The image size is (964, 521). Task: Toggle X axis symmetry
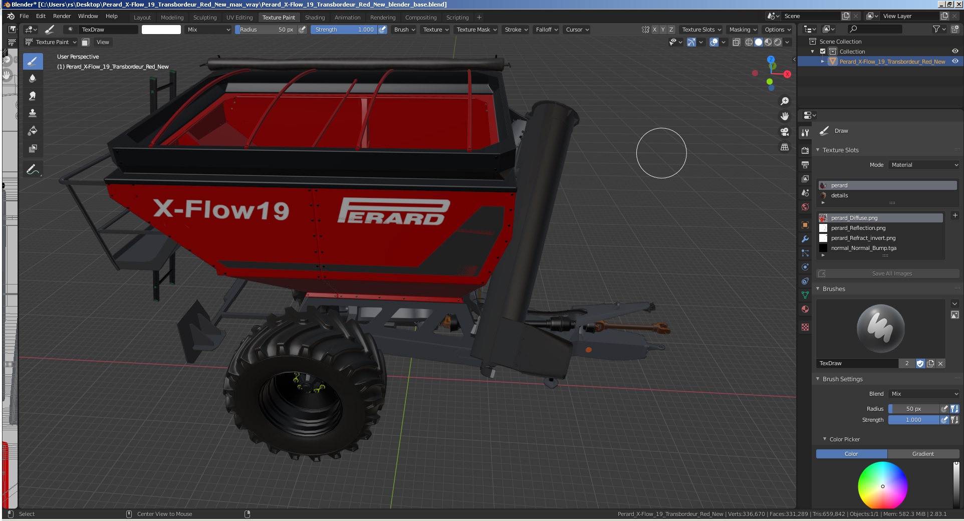pyautogui.click(x=654, y=30)
